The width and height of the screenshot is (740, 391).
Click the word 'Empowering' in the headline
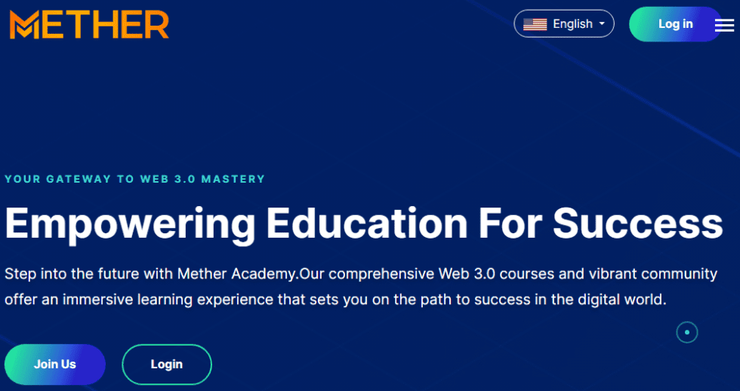coord(130,223)
